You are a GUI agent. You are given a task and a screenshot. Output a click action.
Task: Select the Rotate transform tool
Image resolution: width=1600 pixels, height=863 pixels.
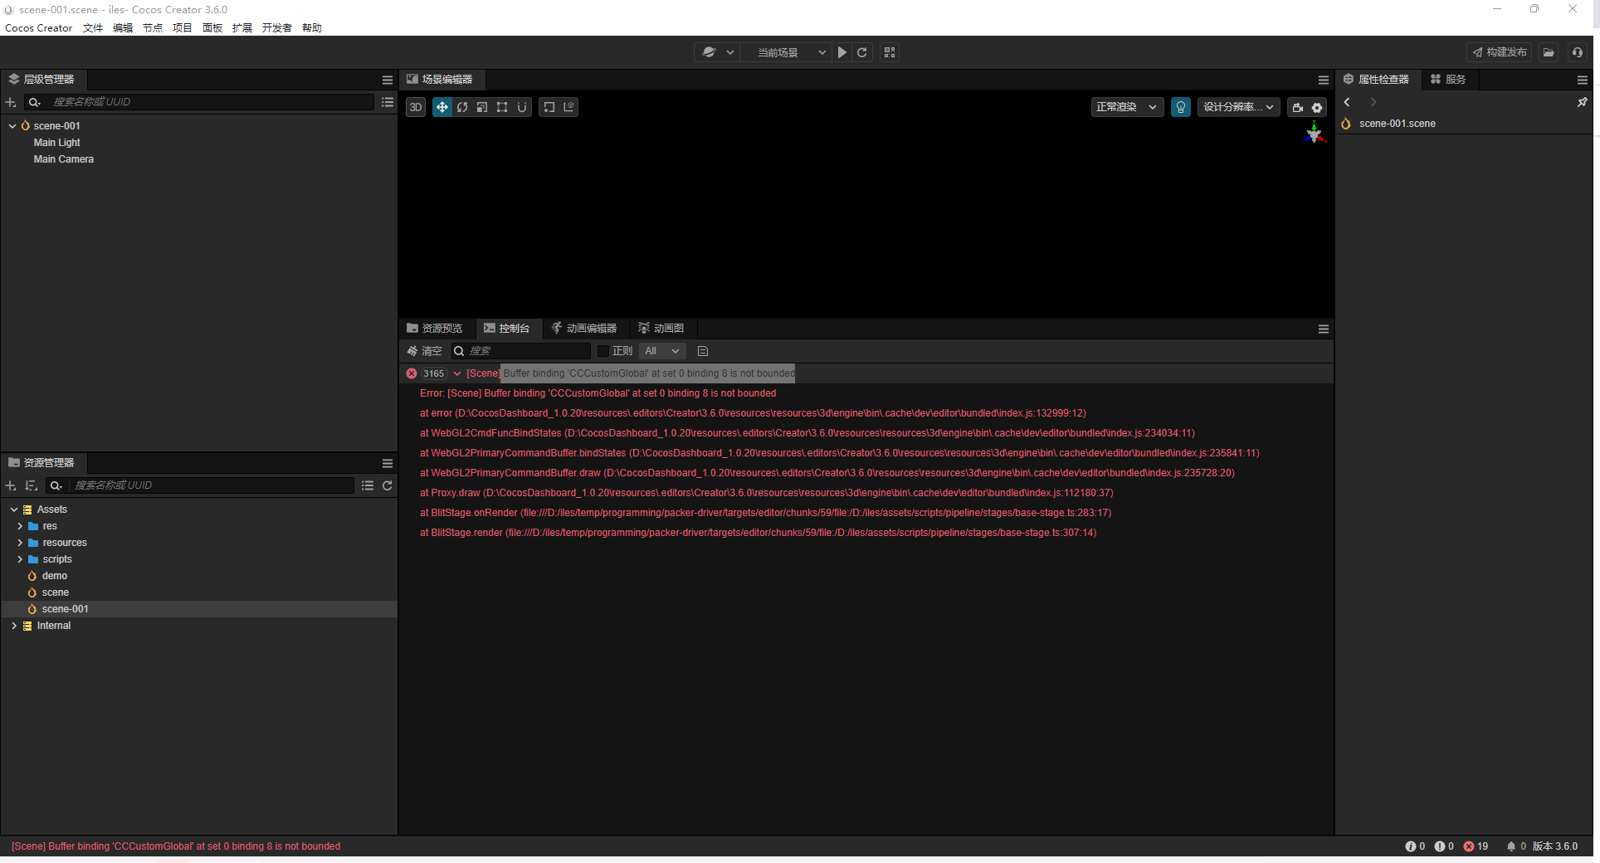(x=462, y=107)
